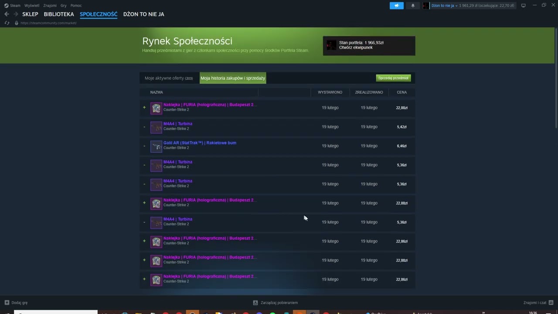Screen dimensions: 558x314
Task: Open Znajomi i czat
Action: 535,303
